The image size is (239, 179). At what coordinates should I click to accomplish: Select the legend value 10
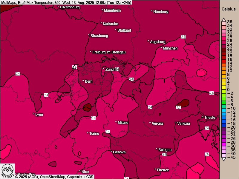tap(229, 71)
